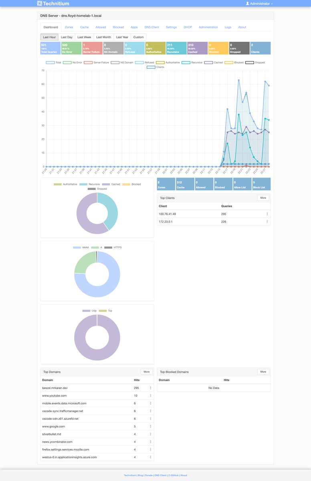Open the Donate footer link
Image resolution: width=311 pixels, height=481 pixels.
coord(149,475)
